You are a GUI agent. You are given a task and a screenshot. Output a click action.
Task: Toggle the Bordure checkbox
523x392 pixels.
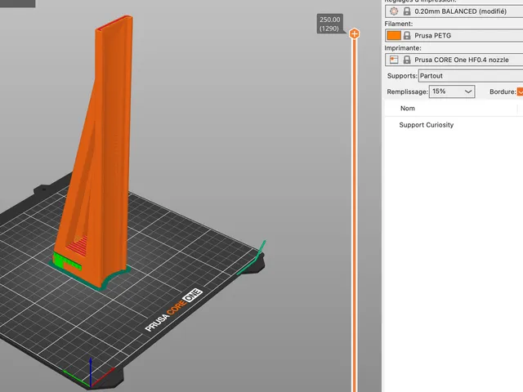click(x=520, y=91)
